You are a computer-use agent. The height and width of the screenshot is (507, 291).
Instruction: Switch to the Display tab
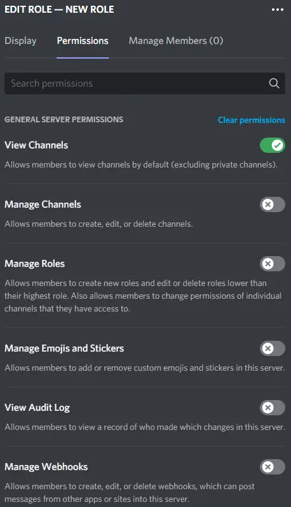tap(20, 41)
